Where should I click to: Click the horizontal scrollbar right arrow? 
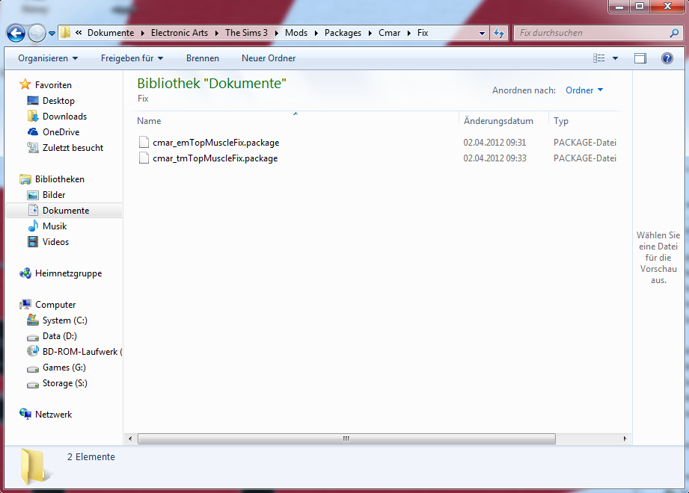point(625,438)
